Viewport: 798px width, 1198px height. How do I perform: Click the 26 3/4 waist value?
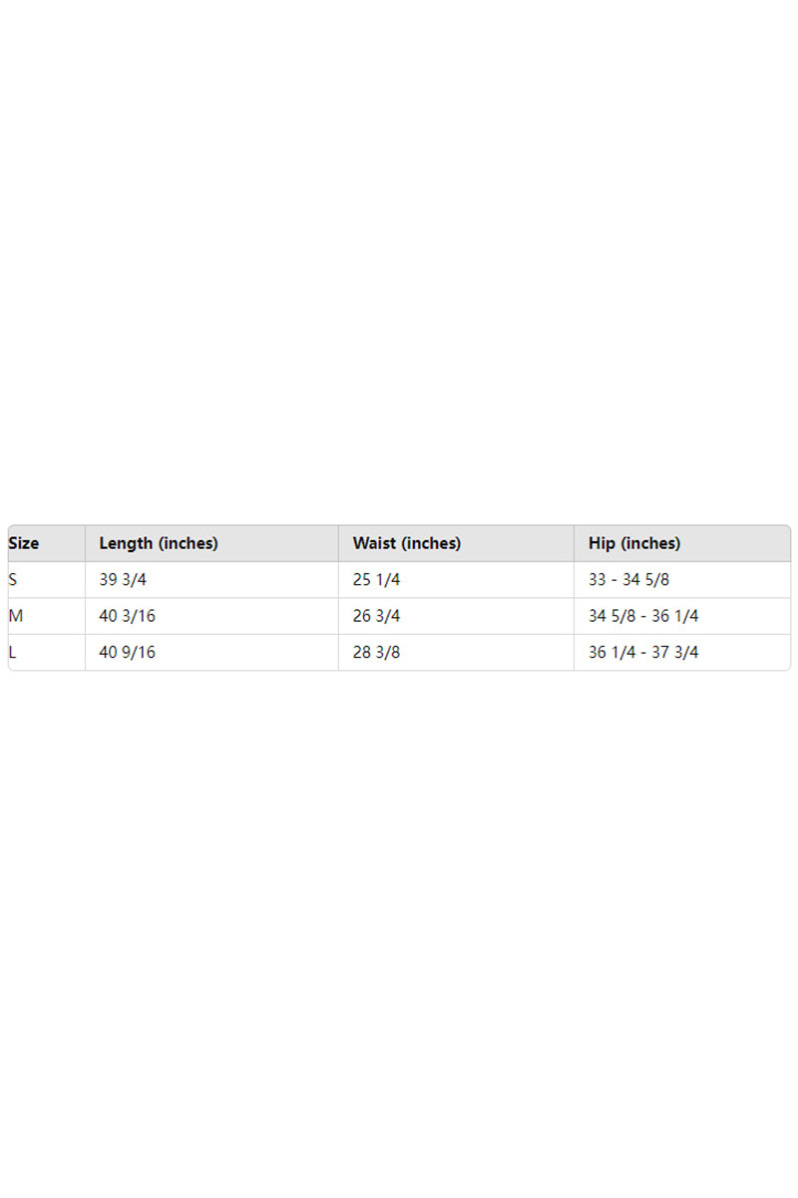(x=376, y=616)
